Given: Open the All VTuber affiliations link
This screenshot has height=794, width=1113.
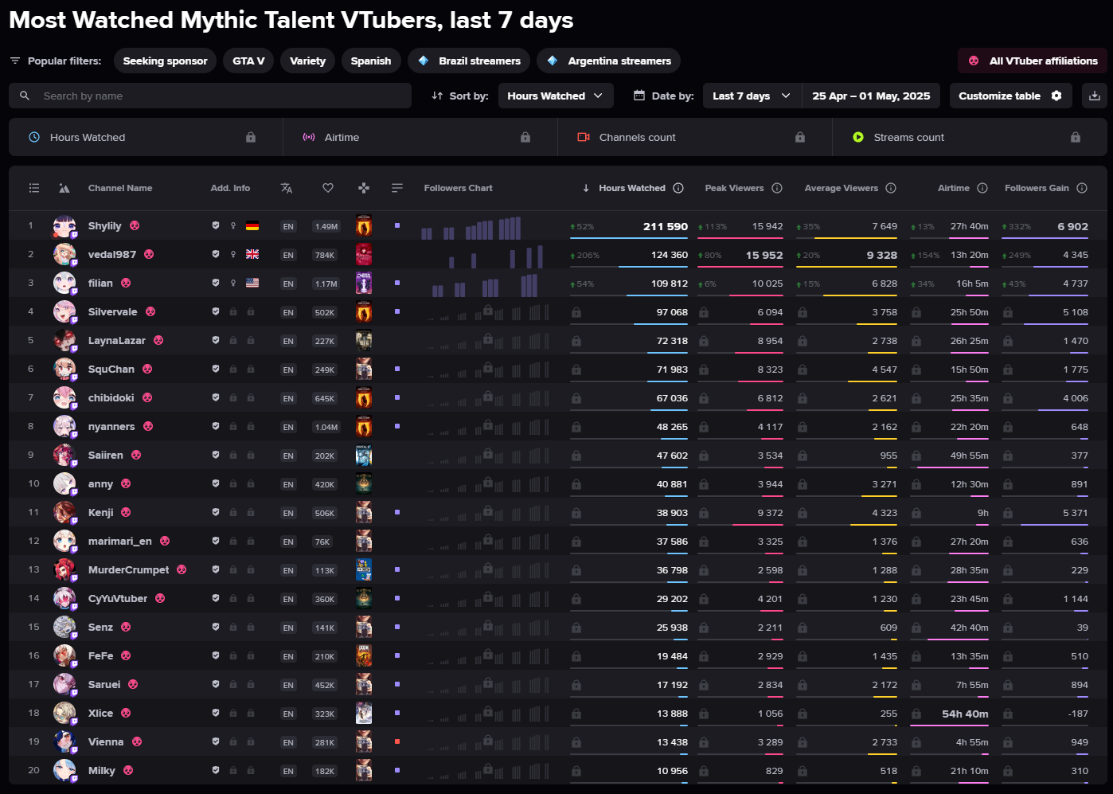Looking at the screenshot, I should tap(1033, 61).
